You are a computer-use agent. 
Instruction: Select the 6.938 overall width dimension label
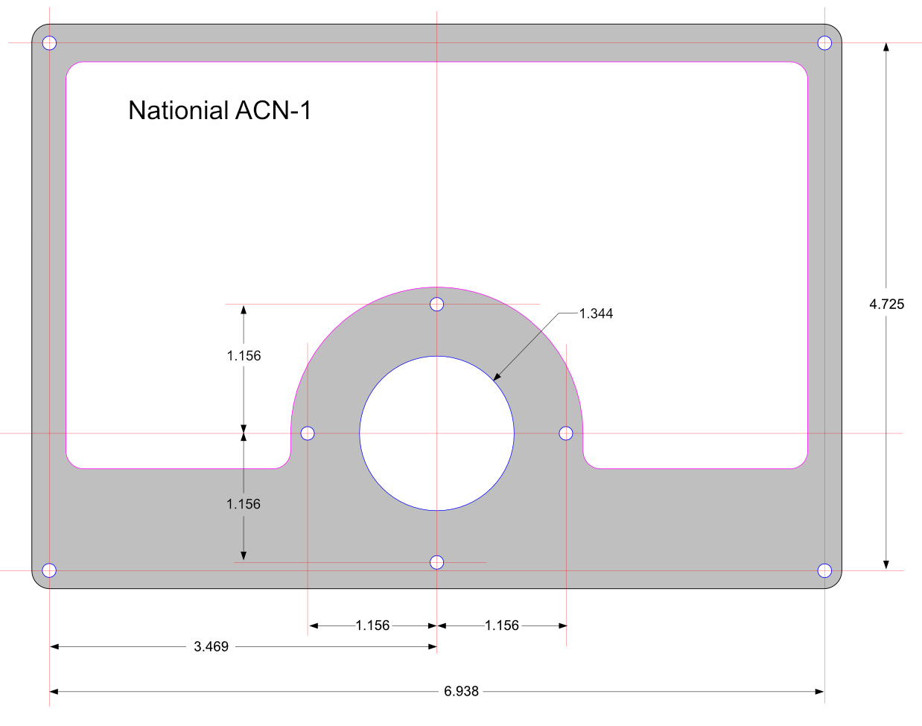(461, 692)
